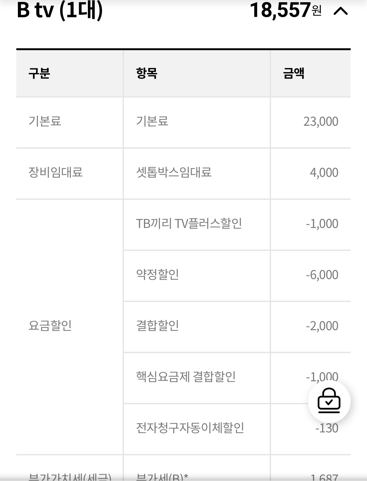367x481 pixels.
Task: Select the 핵심요금제 결합할인 item
Action: [x=186, y=377]
